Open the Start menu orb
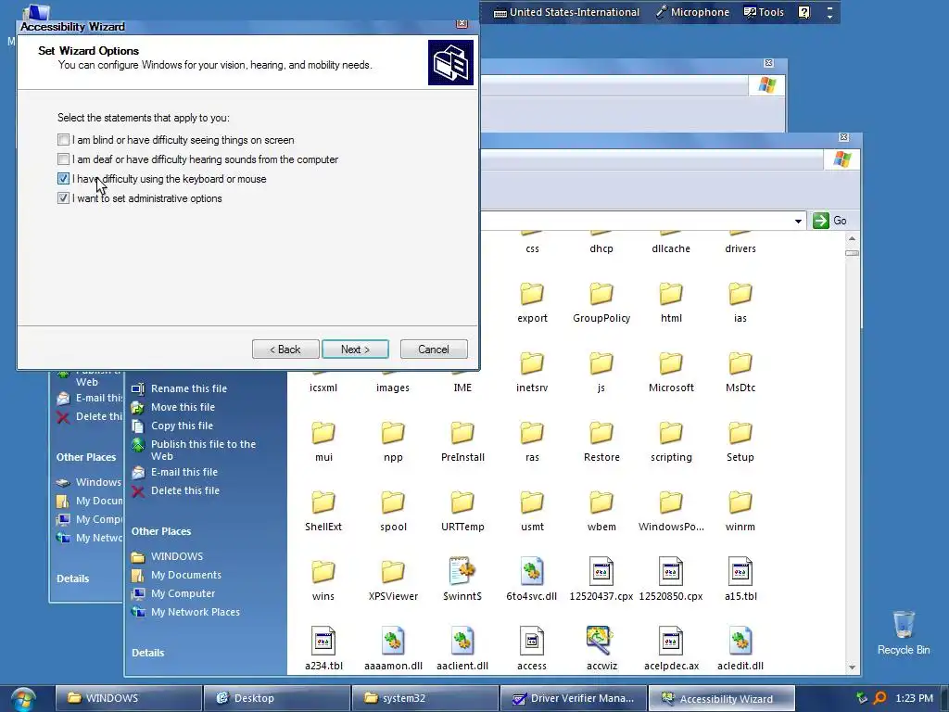This screenshot has height=712, width=949. pos(23,699)
